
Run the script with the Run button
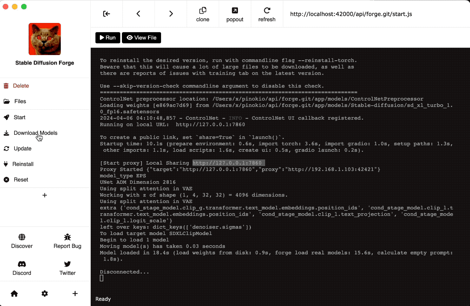coord(107,37)
